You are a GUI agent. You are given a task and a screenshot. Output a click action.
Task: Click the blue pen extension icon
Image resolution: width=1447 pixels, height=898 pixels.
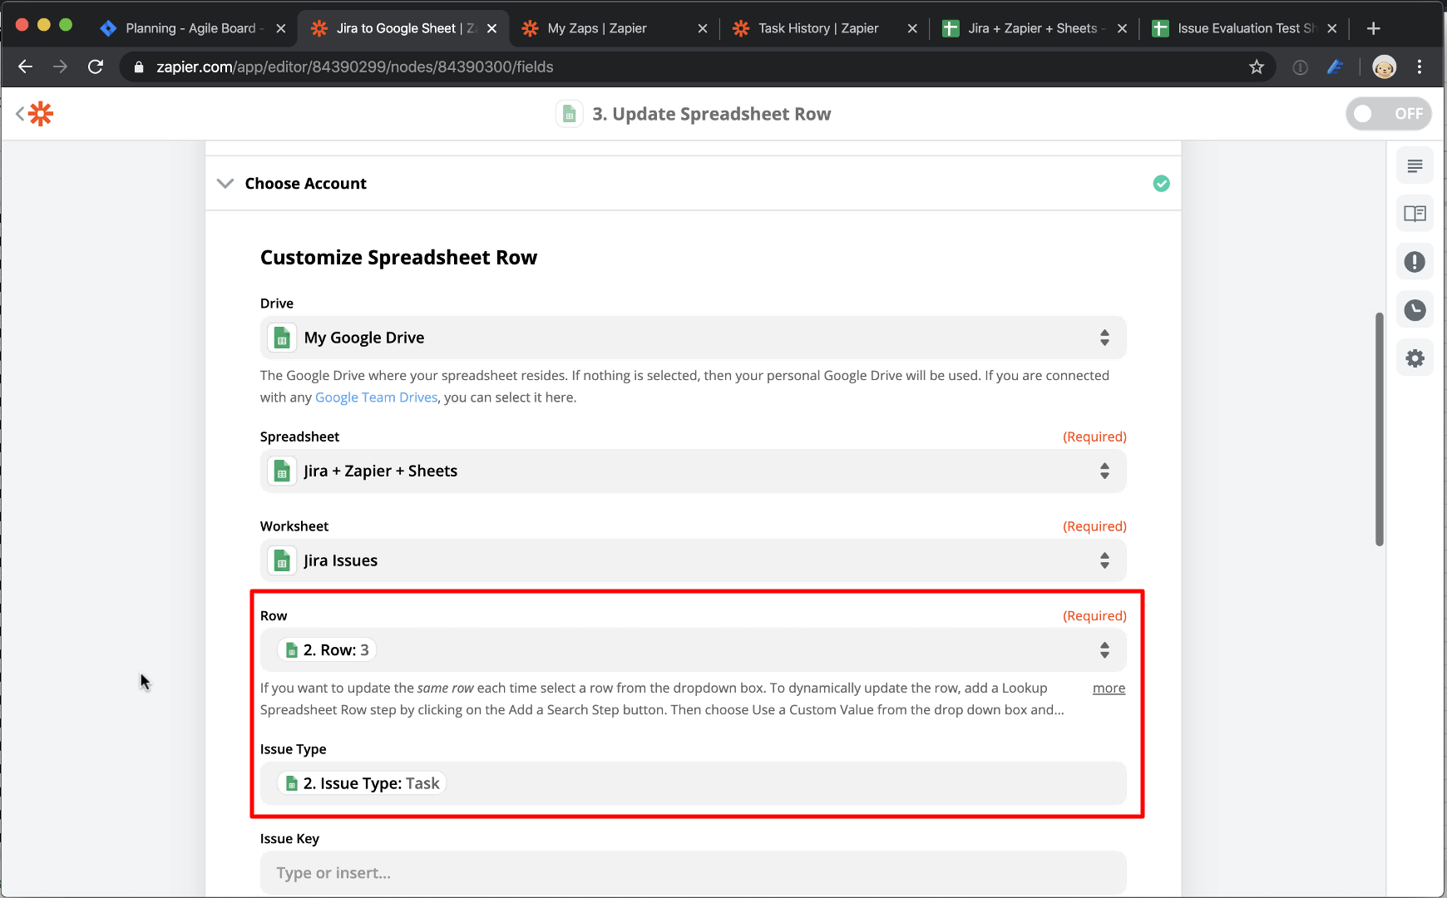pos(1336,67)
